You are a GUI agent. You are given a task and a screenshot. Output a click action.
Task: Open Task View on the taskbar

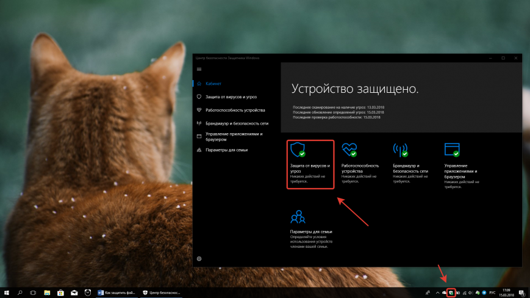33,293
